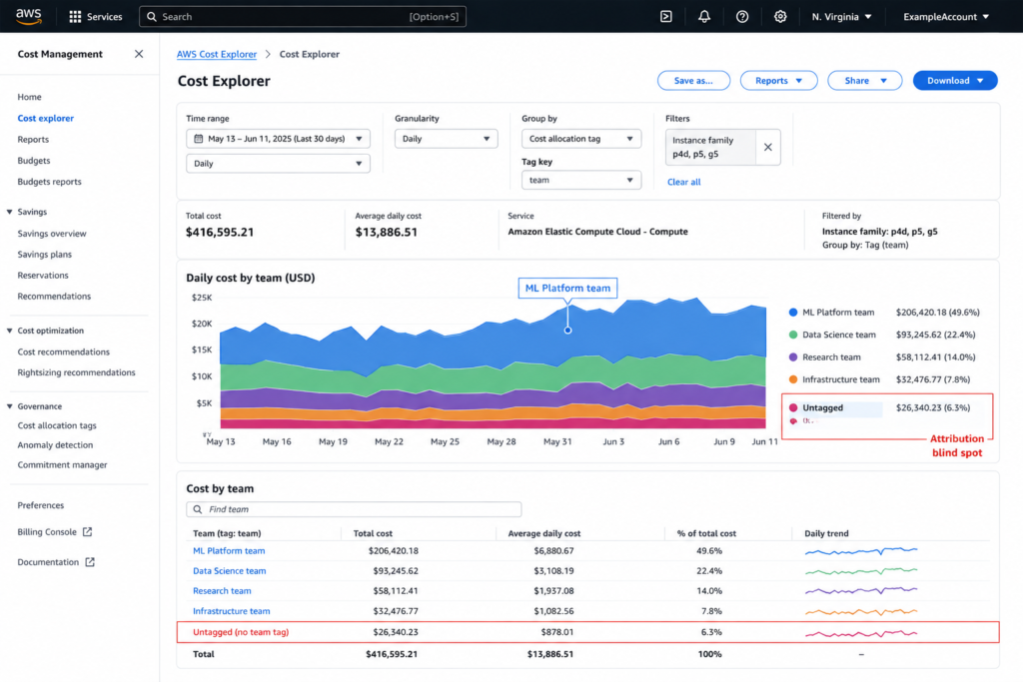Viewport: 1023px width, 682px height.
Task: Open the Tag key team dropdown
Action: [x=581, y=180]
